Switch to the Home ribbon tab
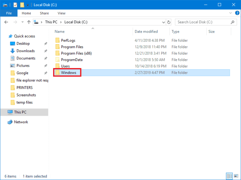The width and height of the screenshot is (241, 180). pos(26,13)
